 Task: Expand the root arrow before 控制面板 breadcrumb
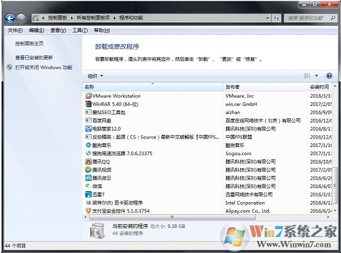click(x=43, y=18)
